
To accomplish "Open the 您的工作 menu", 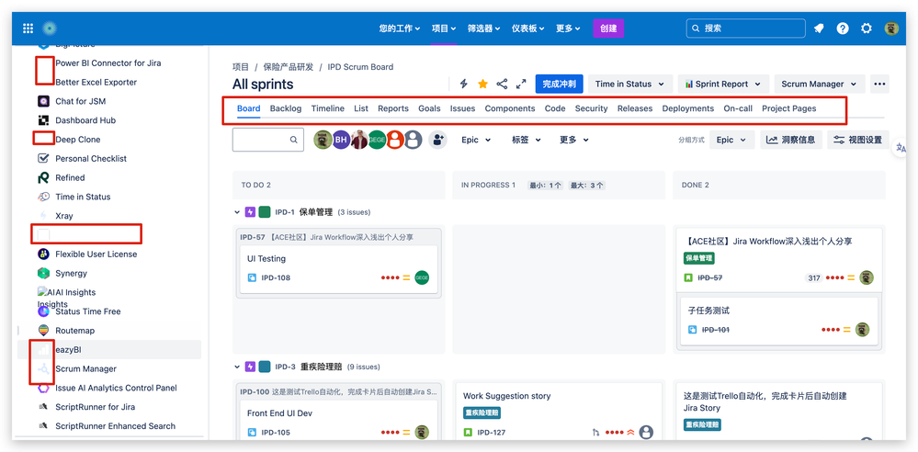I will point(400,28).
